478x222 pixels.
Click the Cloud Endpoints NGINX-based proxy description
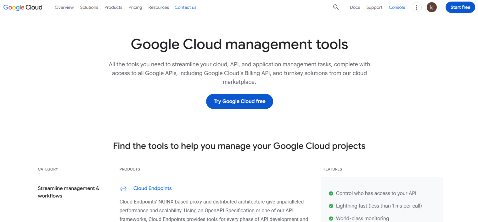pos(214,211)
